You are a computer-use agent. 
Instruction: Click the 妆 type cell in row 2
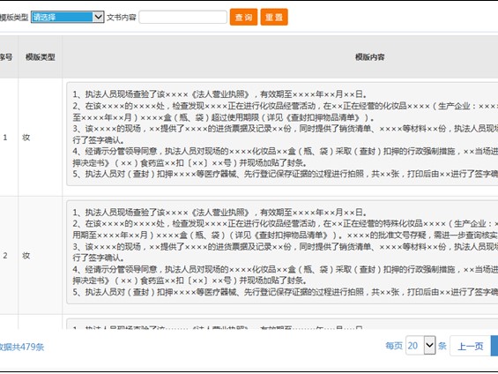(41, 256)
